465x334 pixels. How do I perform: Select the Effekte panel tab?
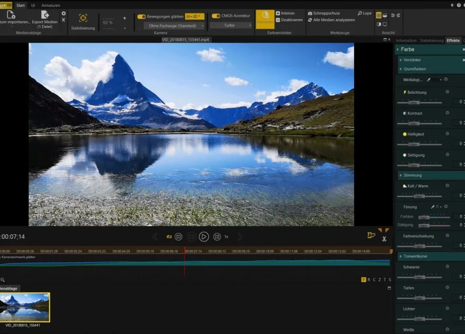[453, 40]
